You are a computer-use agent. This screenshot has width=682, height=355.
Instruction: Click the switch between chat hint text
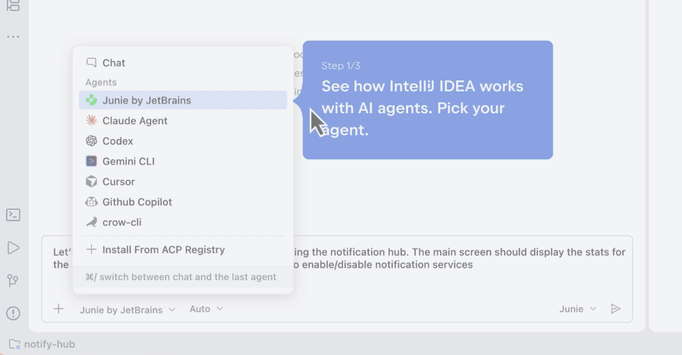(181, 277)
